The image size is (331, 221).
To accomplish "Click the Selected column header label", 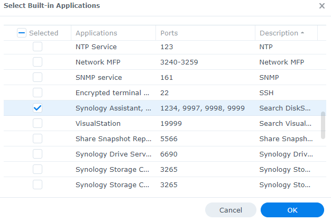I will point(43,33).
